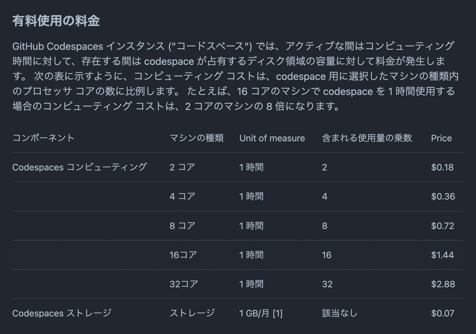Screen dimensions: 476x334
Task: Click the "8 コア" machine type cell
Action: click(x=182, y=226)
